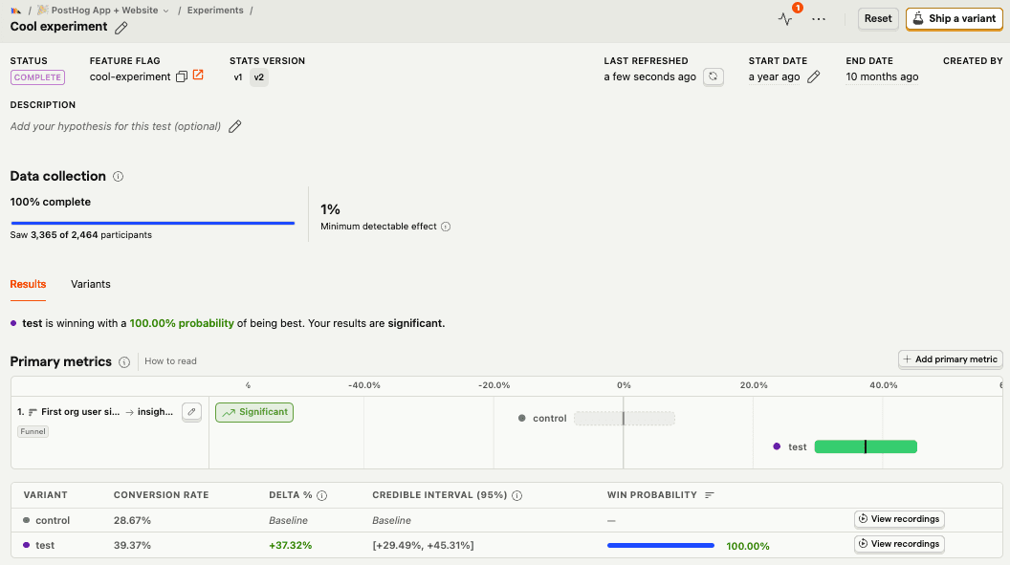The height and width of the screenshot is (565, 1010).
Task: Click the hypothesis description placeholder text
Action: point(116,126)
